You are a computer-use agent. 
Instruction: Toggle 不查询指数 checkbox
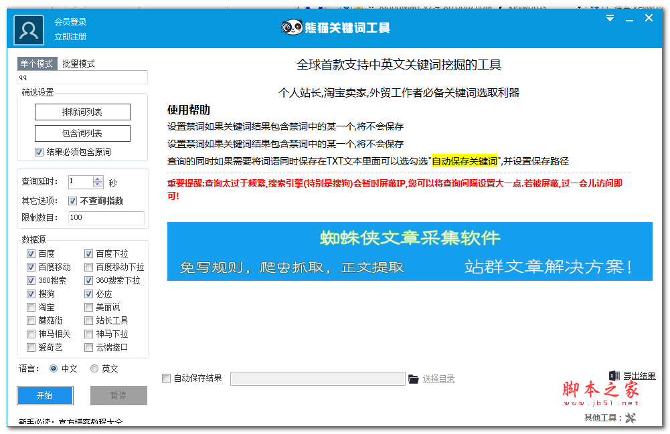(73, 201)
